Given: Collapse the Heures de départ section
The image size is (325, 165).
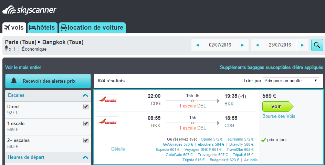Looking at the screenshot, I should (x=85, y=157).
